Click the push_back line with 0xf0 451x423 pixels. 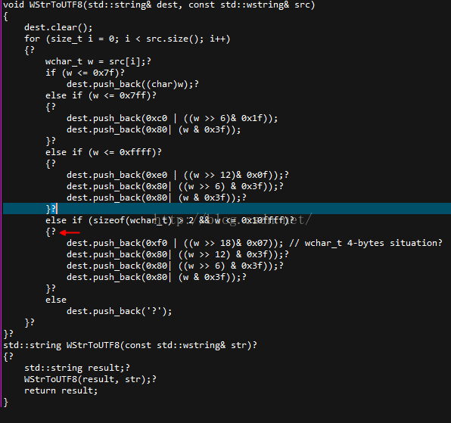pyautogui.click(x=175, y=243)
